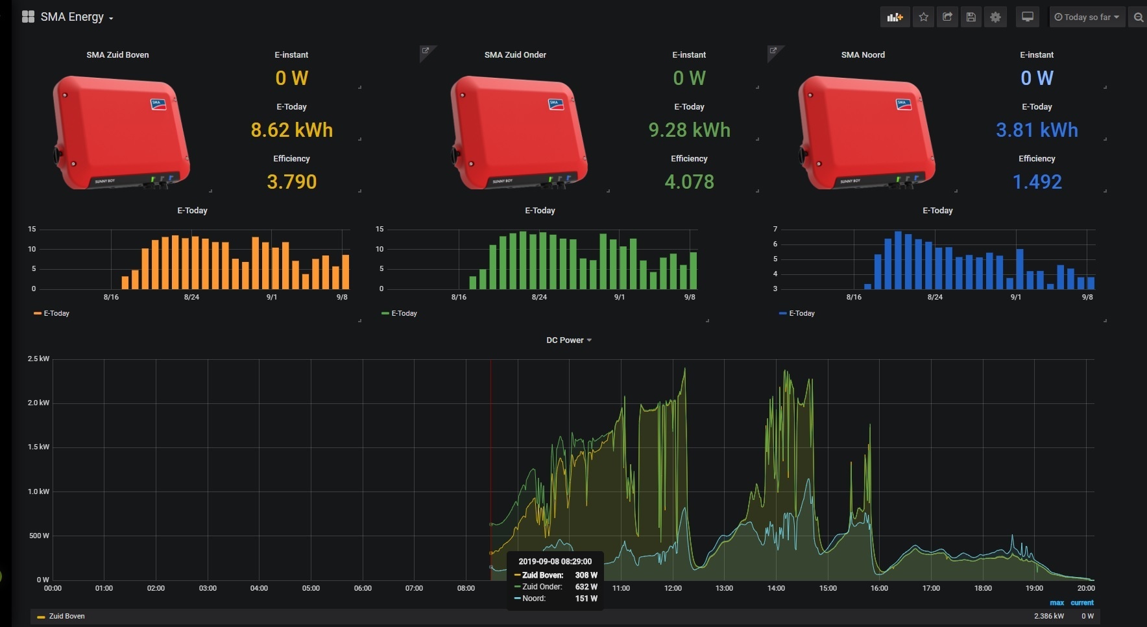Screen dimensions: 1147x627
Task: Open the SMA Zuid Onder panel title menu
Action: pyautogui.click(x=515, y=55)
